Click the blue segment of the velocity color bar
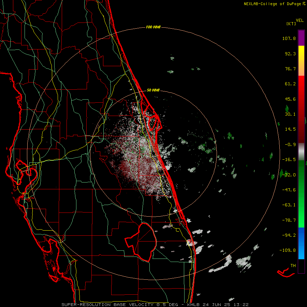This screenshot has height=307, width=307. (301, 243)
